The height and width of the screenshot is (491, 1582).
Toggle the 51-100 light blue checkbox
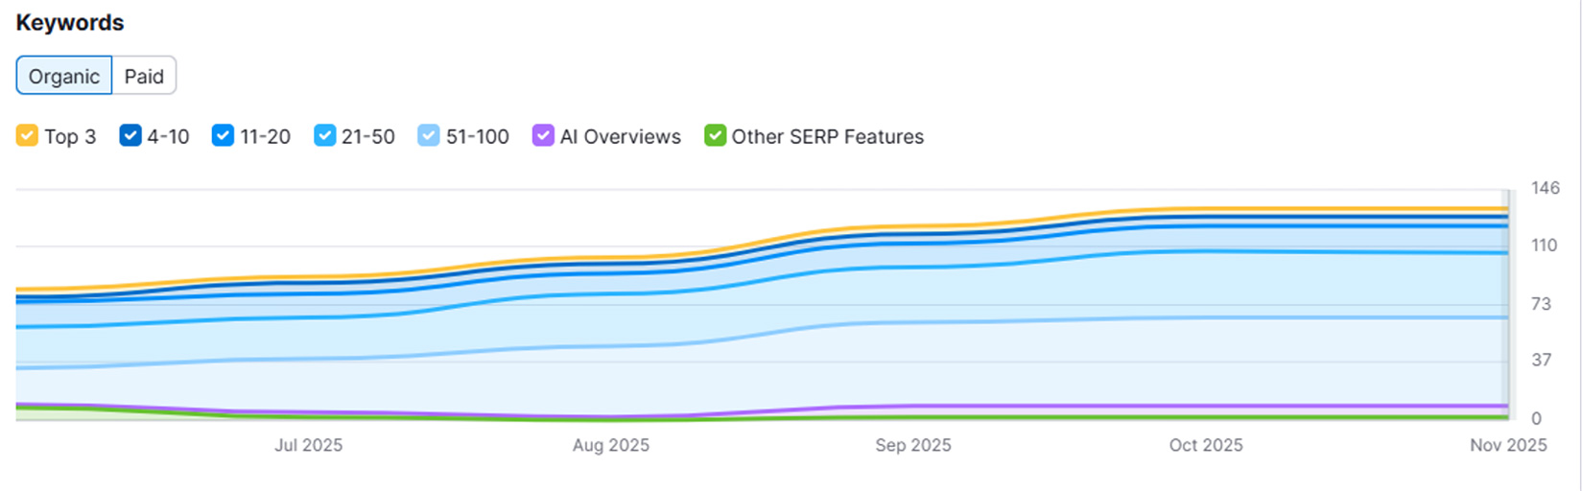pos(429,136)
